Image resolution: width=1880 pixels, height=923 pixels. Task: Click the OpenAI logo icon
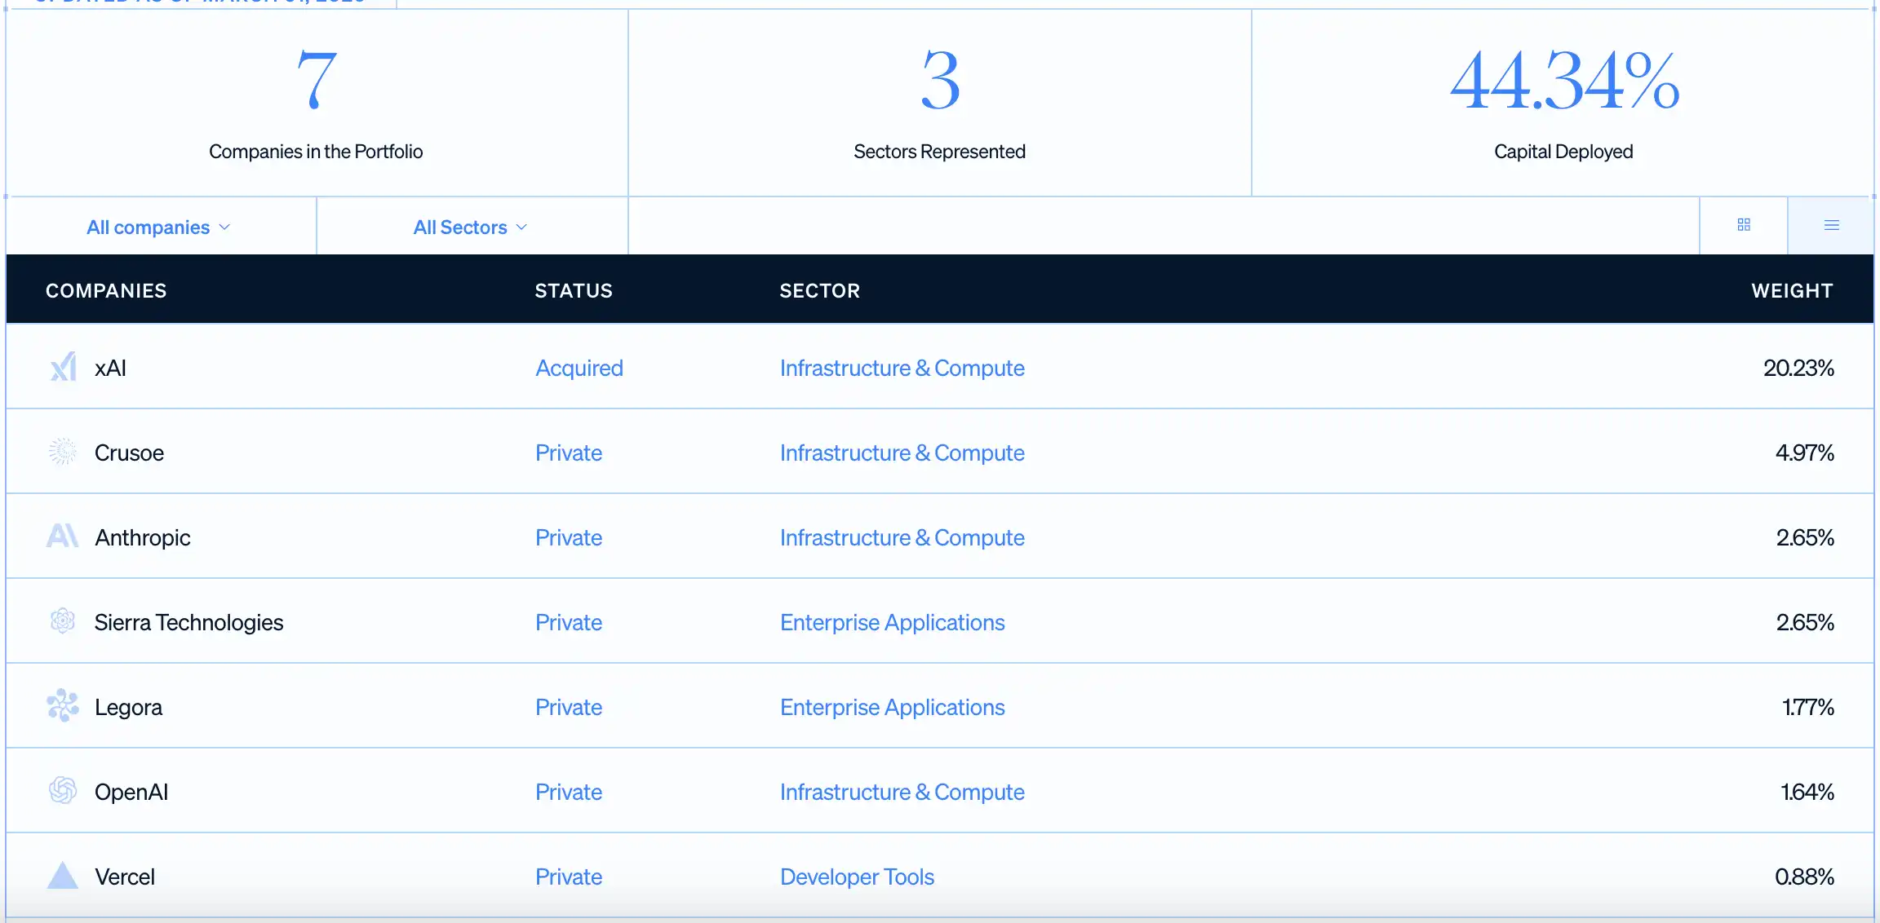point(63,791)
